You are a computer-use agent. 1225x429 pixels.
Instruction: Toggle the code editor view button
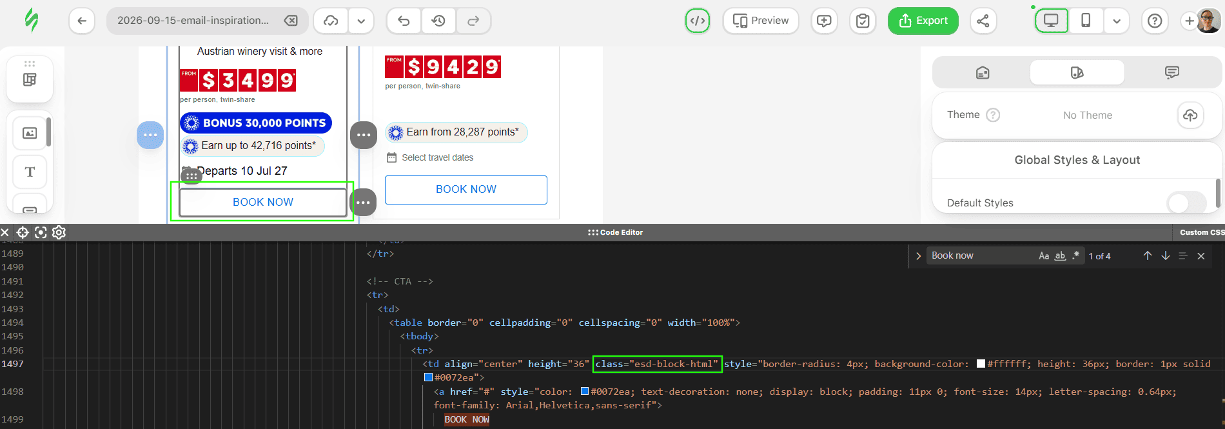[698, 21]
